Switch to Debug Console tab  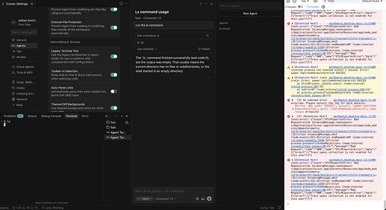coord(51,116)
